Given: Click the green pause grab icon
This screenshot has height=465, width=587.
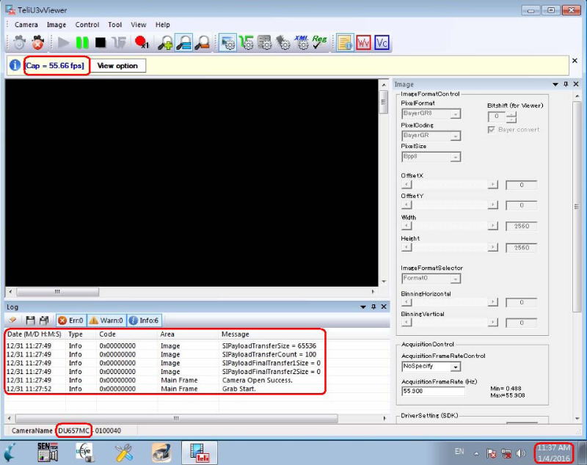Looking at the screenshot, I should point(82,43).
